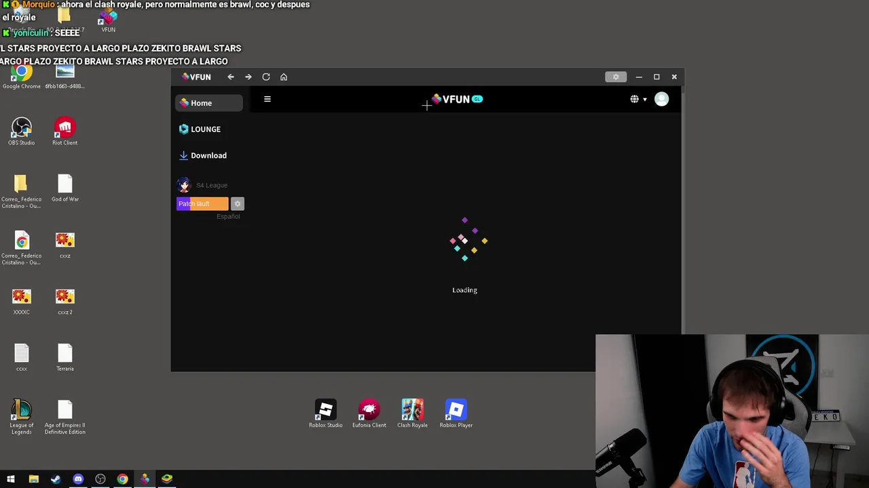Minimize the VFUN window
Screen dimensions: 869x488
[639, 77]
